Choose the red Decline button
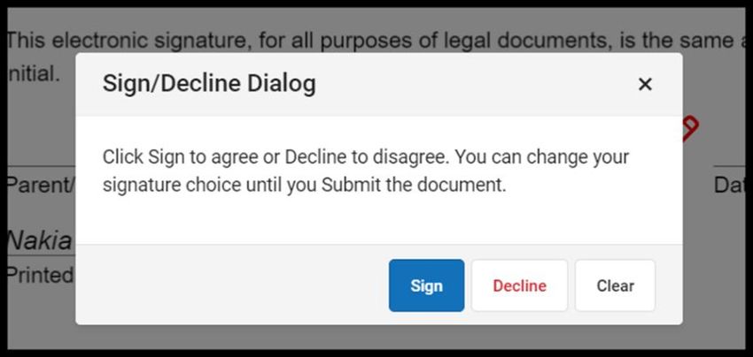The image size is (753, 357). pos(520,285)
